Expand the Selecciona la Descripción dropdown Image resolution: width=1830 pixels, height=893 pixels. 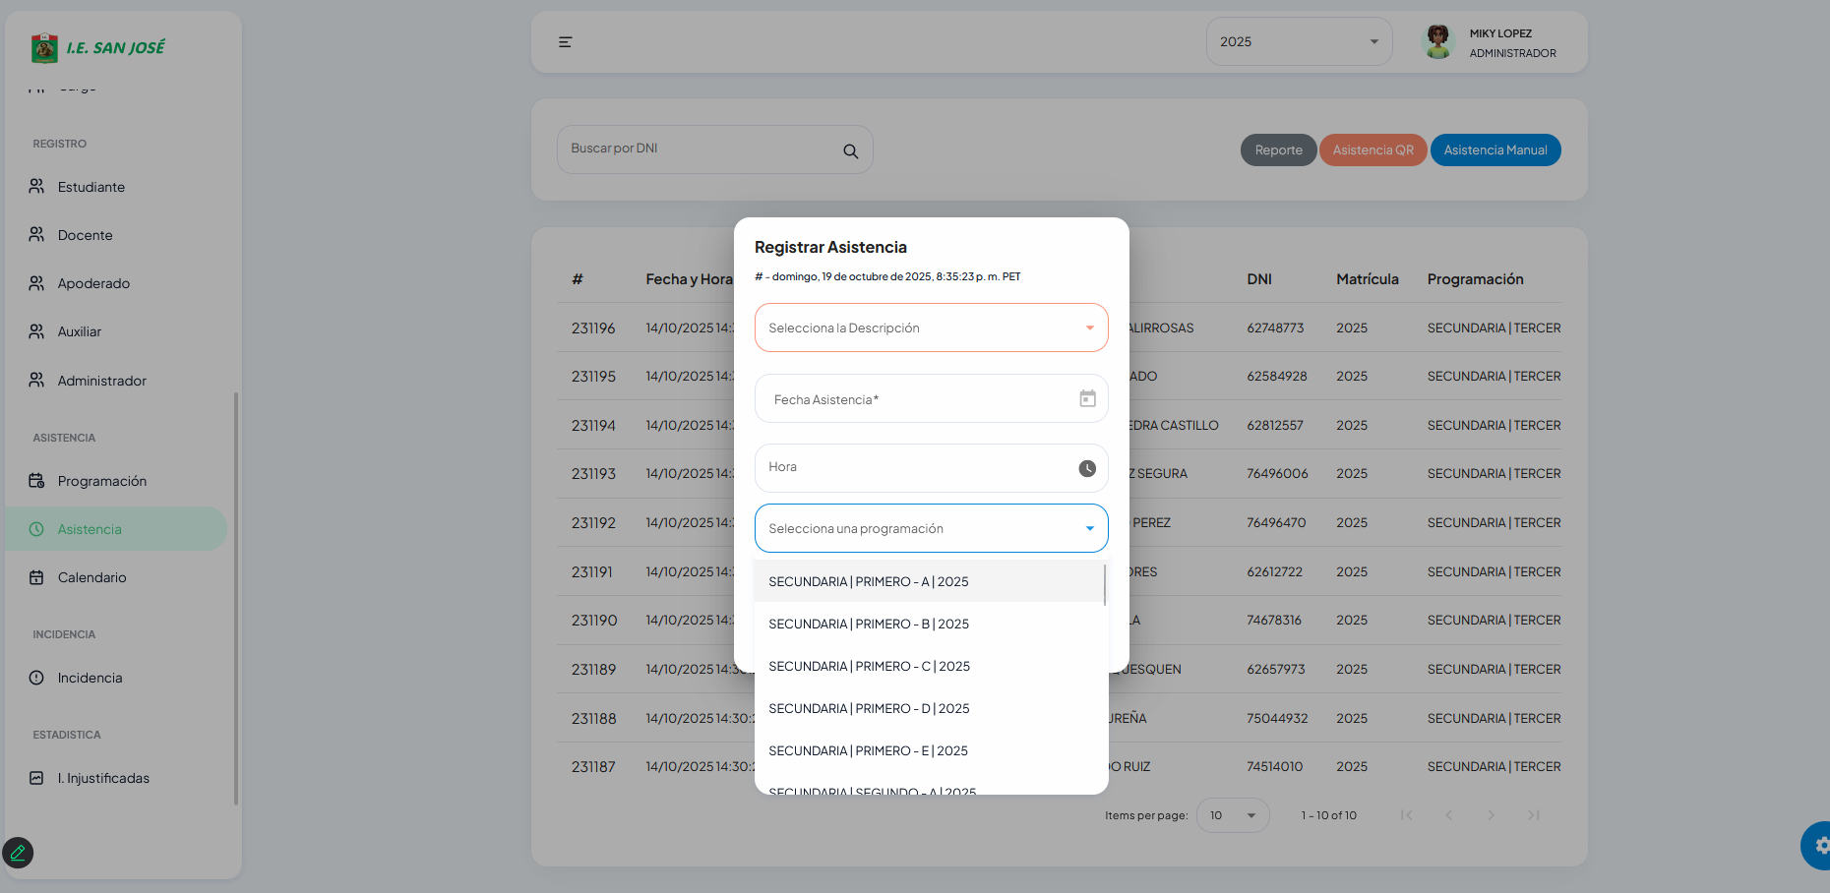(x=931, y=327)
